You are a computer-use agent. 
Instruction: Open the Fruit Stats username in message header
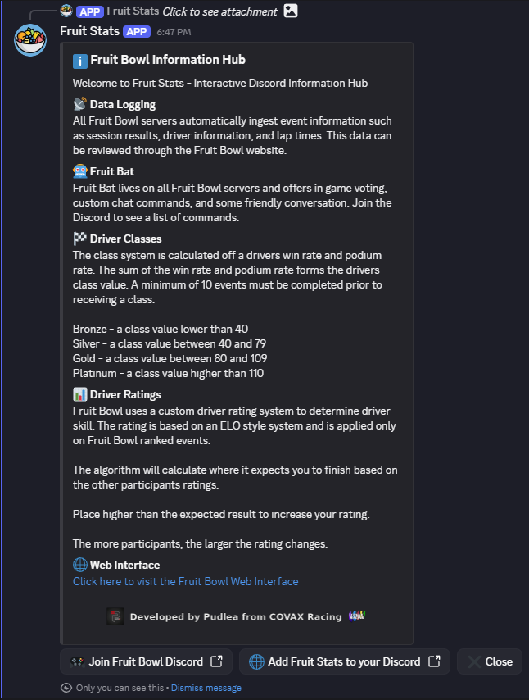coord(89,31)
